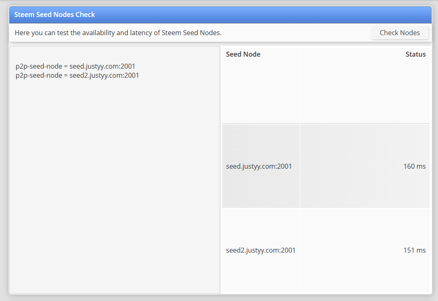Select the seed.justyy.com:2001 table cell
The image size is (438, 301).
click(261, 166)
